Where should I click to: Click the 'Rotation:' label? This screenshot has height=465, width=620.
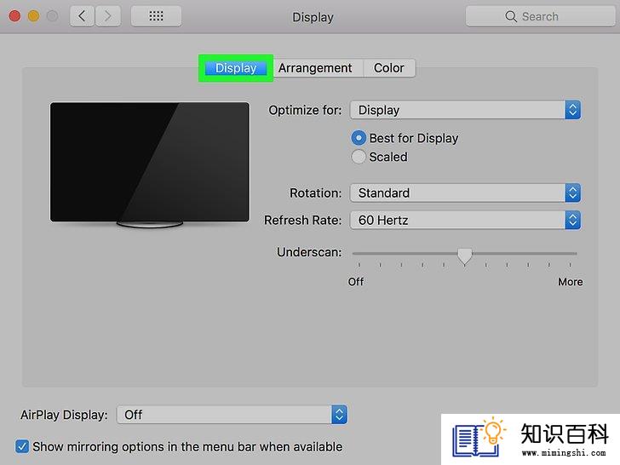pos(315,193)
